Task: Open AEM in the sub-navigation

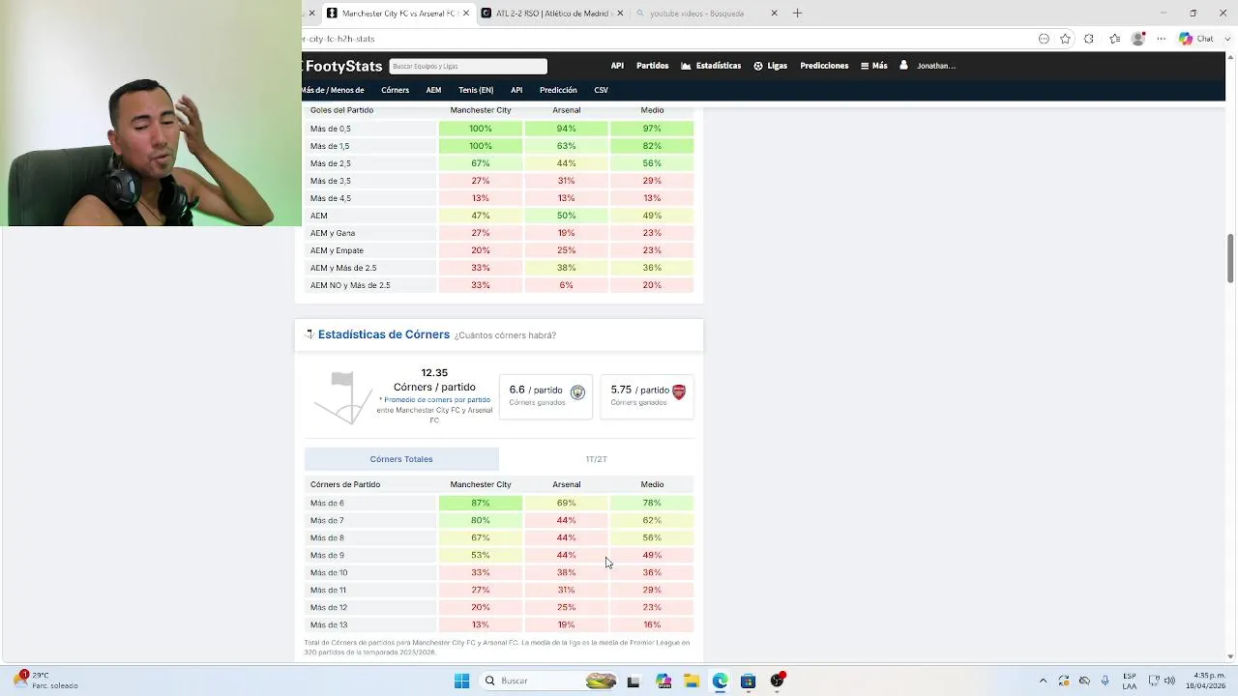Action: 433,90
